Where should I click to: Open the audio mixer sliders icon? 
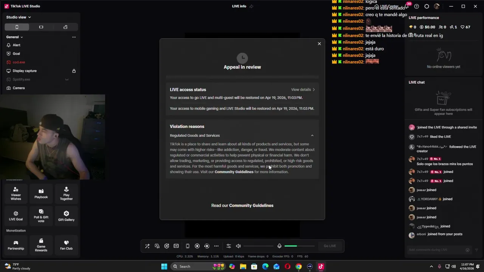(x=229, y=246)
